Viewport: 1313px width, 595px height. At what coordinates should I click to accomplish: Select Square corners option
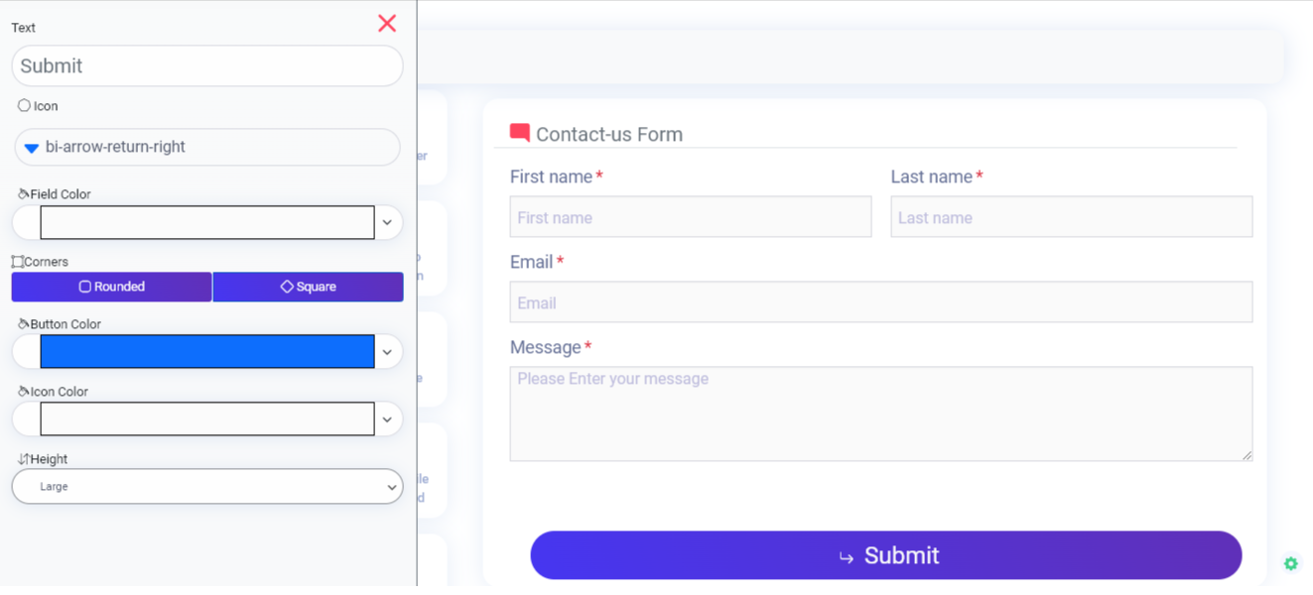pyautogui.click(x=308, y=287)
